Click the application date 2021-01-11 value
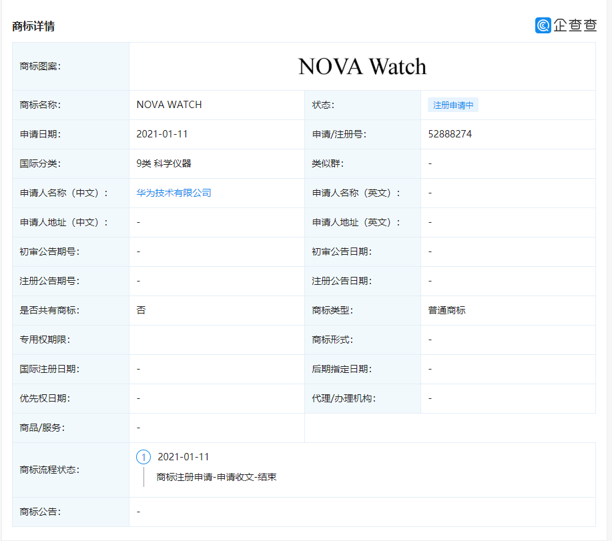The width and height of the screenshot is (612, 541). pyautogui.click(x=162, y=134)
